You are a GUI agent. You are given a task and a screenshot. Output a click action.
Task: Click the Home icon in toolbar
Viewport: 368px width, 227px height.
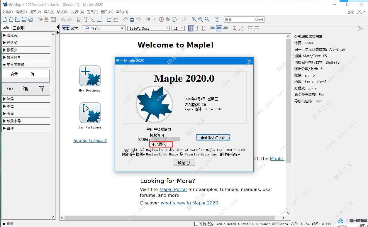[x=132, y=19]
